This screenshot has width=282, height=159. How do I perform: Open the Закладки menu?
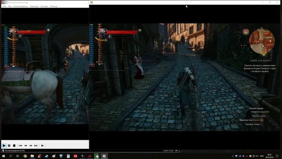(x=44, y=6)
